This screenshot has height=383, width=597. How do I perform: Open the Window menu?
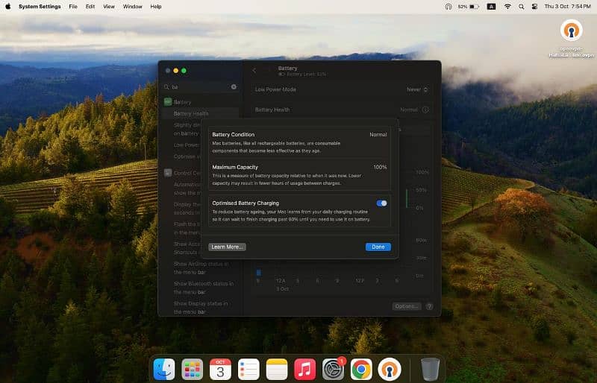click(132, 6)
